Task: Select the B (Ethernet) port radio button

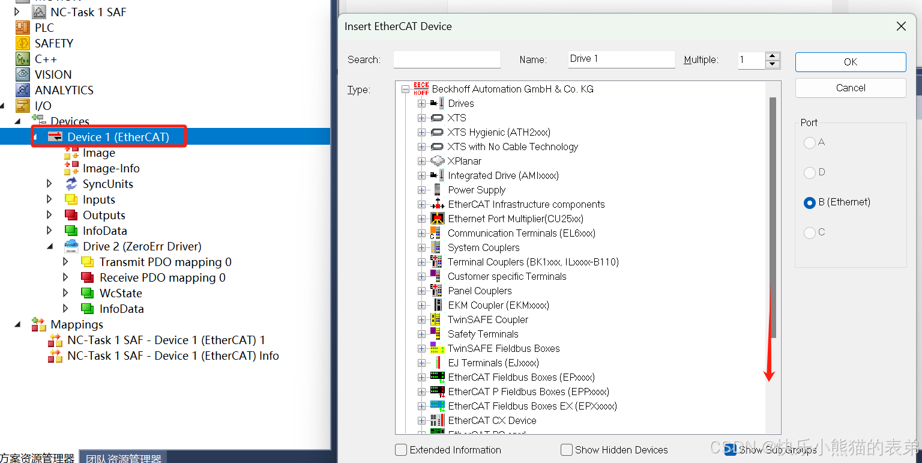Action: click(x=809, y=202)
